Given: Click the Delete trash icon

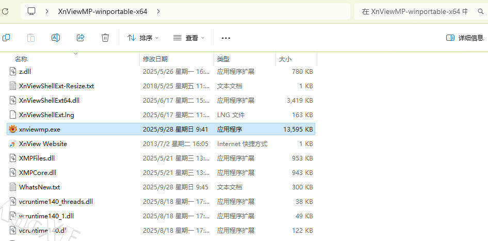Looking at the screenshot, I should tap(105, 38).
